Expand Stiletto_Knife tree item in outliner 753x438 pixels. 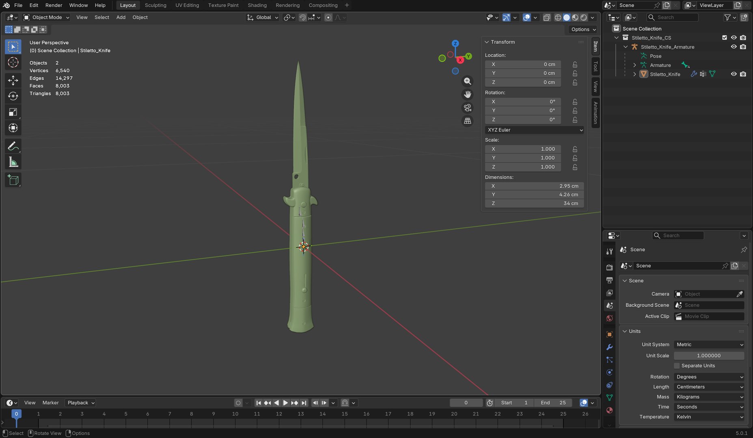pos(634,74)
